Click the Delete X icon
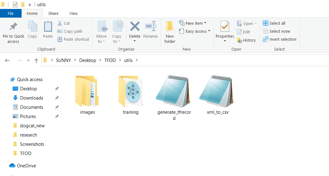This screenshot has height=176, width=329. pyautogui.click(x=135, y=26)
